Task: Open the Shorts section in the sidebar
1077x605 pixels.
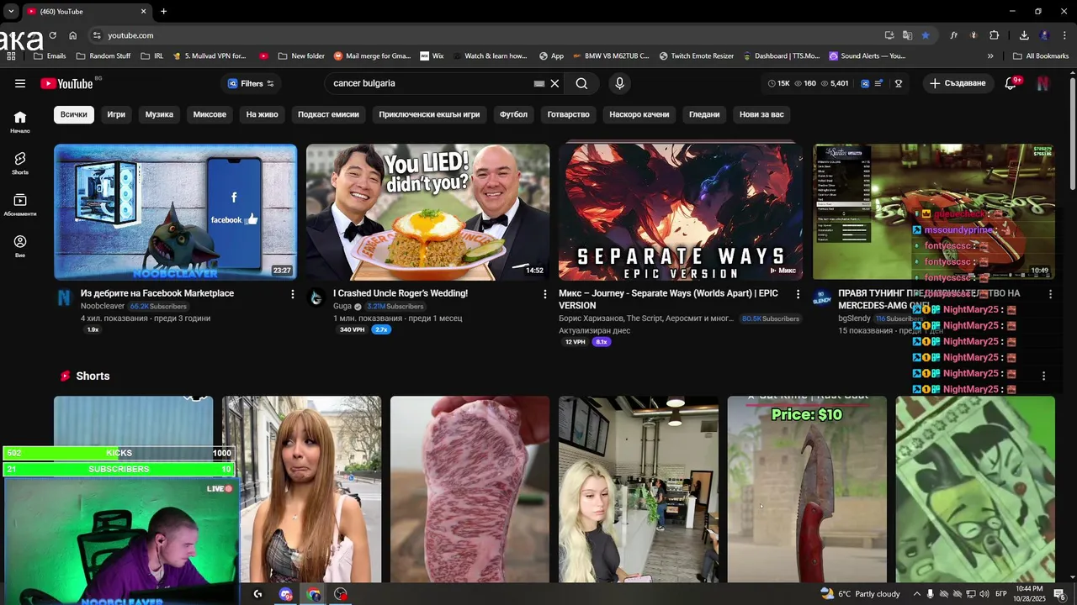Action: 20,163
